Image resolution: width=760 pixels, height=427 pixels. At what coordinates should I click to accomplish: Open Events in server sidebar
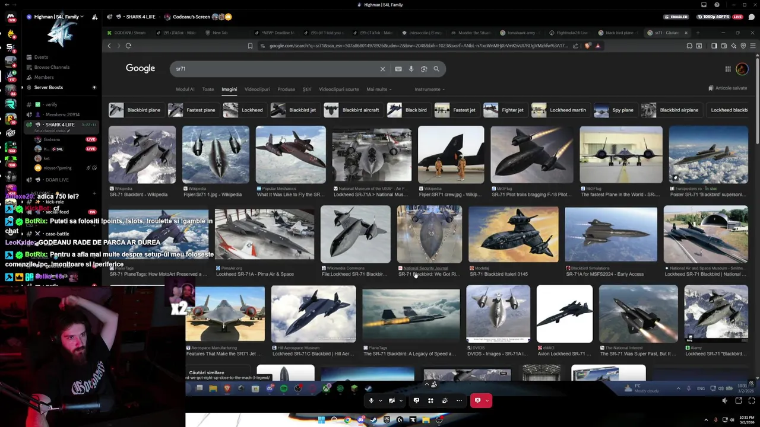point(41,57)
